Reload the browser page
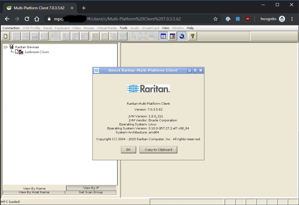The width and height of the screenshot is (299, 205). click(27, 19)
